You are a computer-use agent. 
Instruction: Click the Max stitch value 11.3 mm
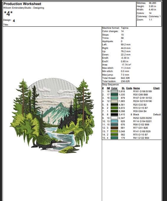coord(126,68)
